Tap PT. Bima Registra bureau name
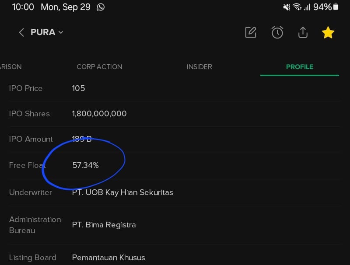The height and width of the screenshot is (265, 350). (104, 225)
